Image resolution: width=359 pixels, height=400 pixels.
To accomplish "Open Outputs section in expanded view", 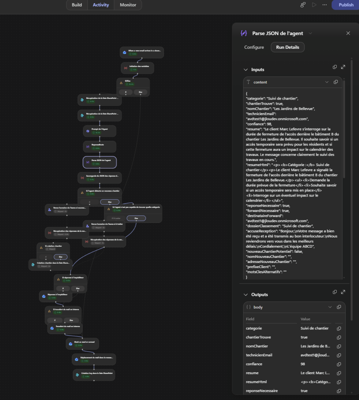I will (343, 292).
